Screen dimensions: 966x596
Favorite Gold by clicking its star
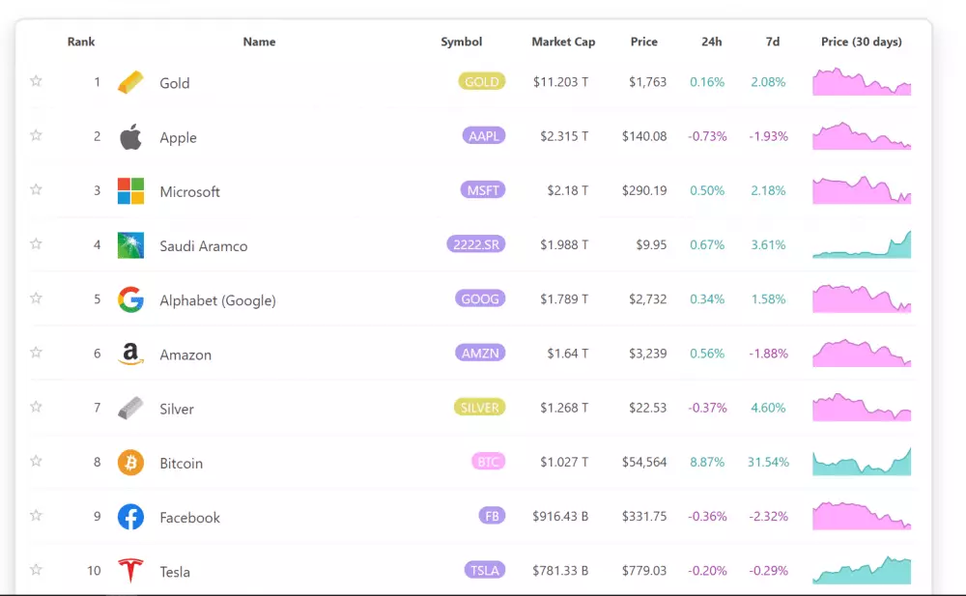(x=36, y=81)
